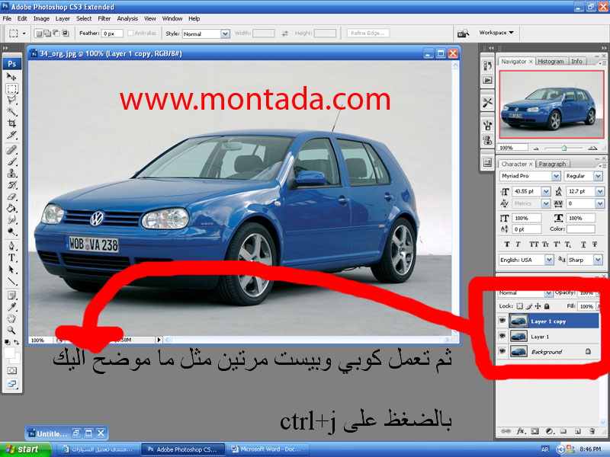Screen dimensions: 610x457
Task: Toggle visibility of the Background layer
Action: click(x=502, y=352)
